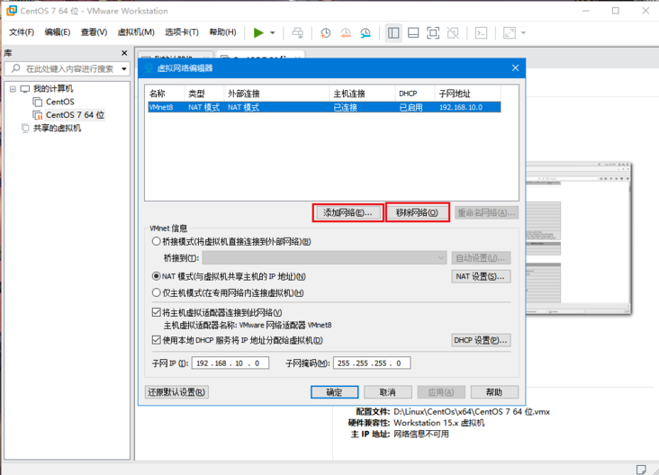Take a snapshot with the clock-plus icon

(325, 32)
